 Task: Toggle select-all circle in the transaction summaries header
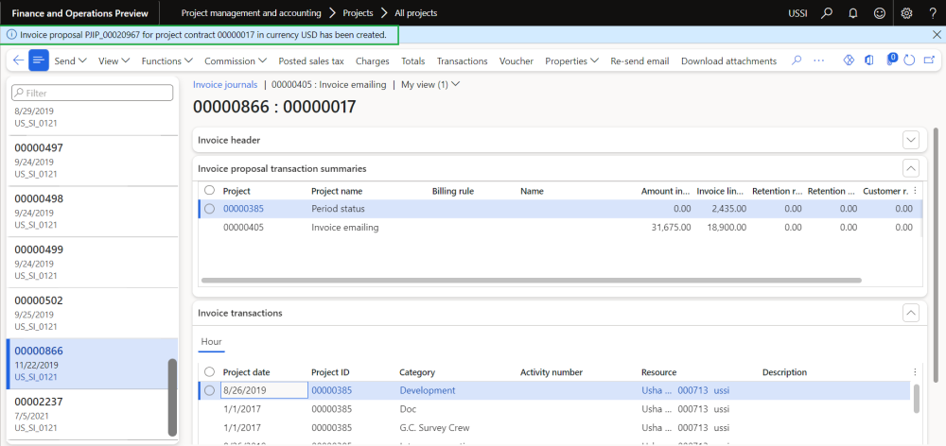(209, 191)
